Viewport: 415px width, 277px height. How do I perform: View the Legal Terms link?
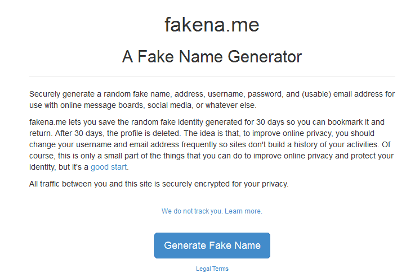212,269
